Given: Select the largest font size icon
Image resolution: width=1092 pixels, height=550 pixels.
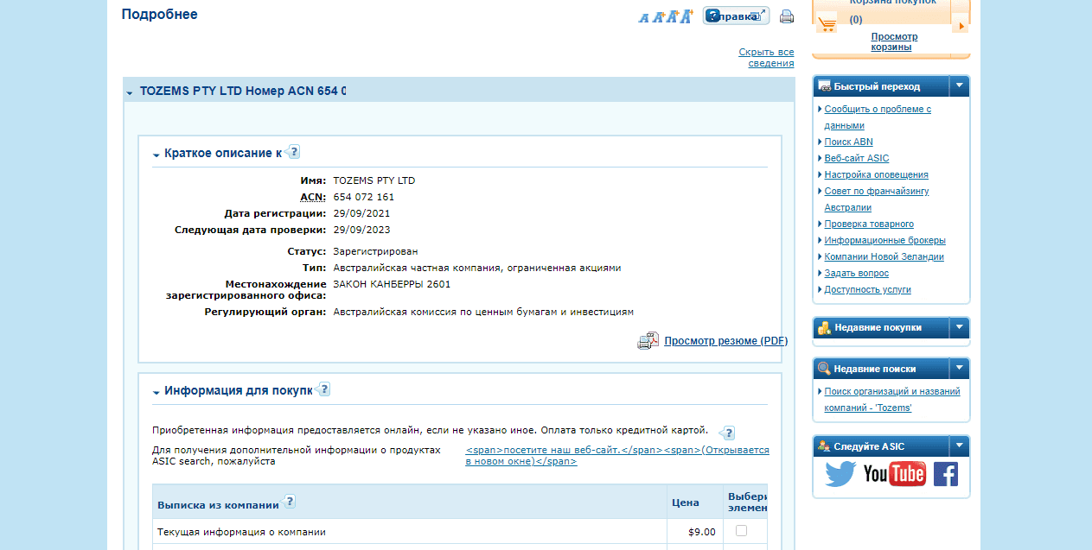Looking at the screenshot, I should [x=686, y=16].
